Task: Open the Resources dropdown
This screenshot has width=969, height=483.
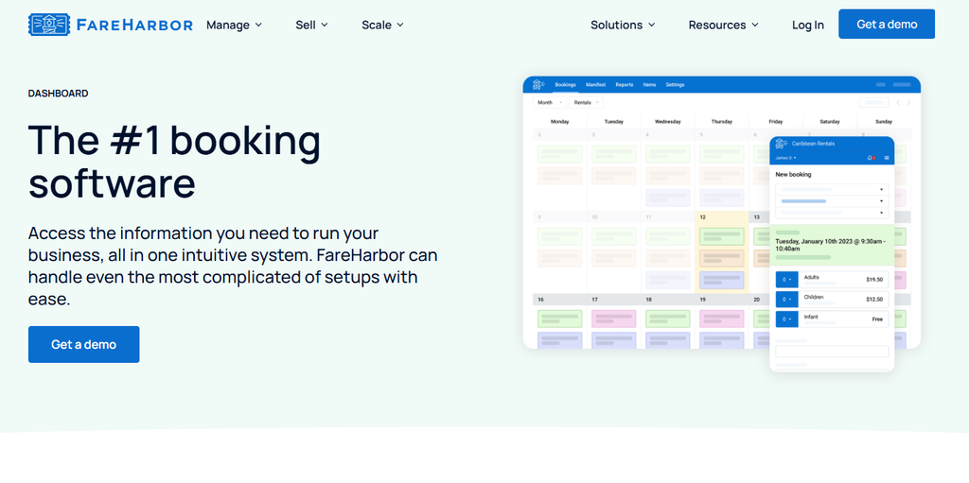Action: pyautogui.click(x=724, y=25)
